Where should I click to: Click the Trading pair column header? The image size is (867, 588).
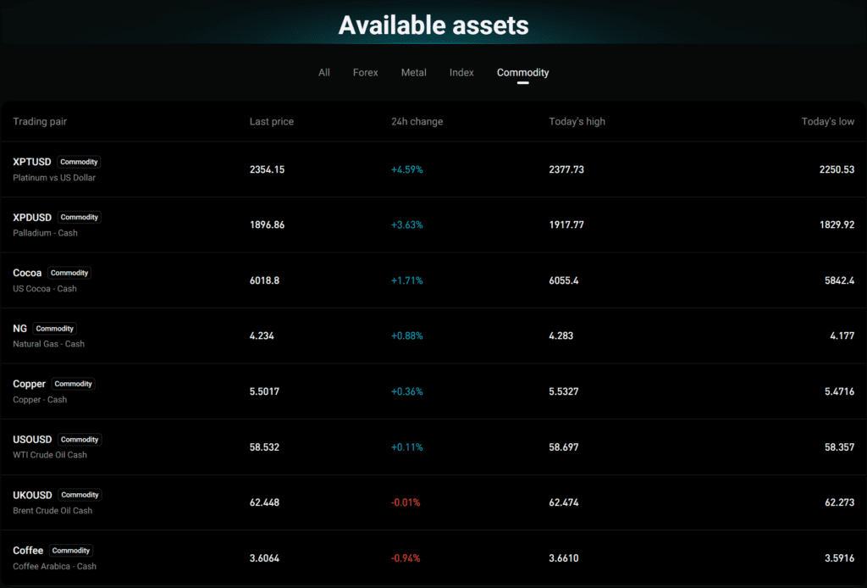[x=40, y=122]
